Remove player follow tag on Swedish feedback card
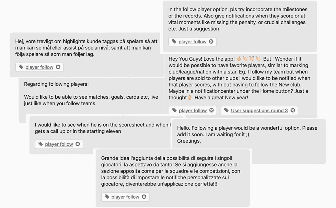The width and height of the screenshot is (336, 208). pyautogui.click(x=58, y=67)
